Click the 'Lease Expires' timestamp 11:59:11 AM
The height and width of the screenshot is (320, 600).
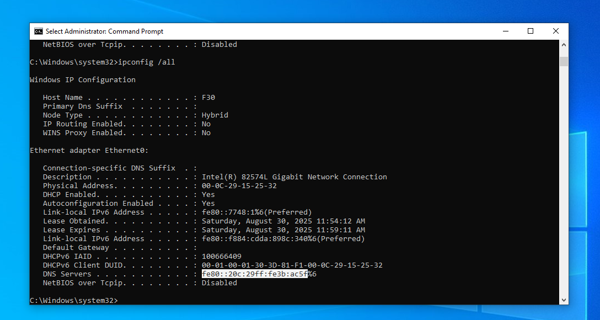tap(283, 230)
